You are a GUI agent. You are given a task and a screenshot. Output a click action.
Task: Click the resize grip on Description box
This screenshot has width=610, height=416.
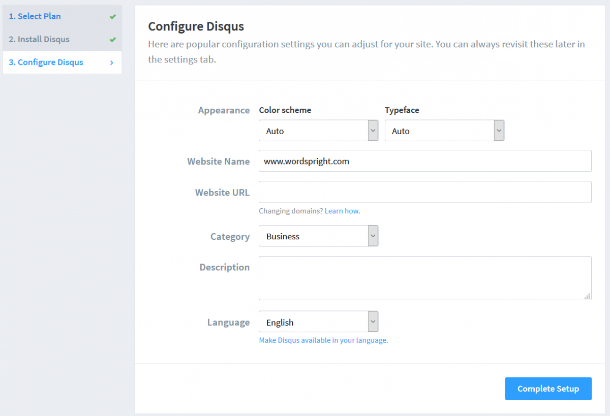(588, 297)
